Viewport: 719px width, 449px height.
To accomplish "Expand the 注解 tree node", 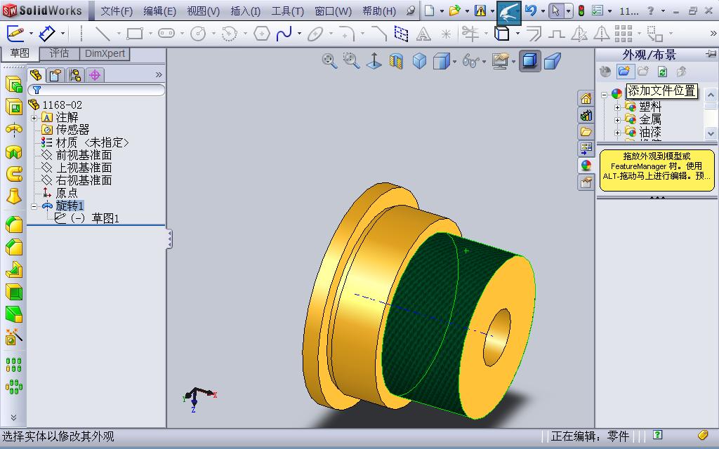I will tap(34, 118).
